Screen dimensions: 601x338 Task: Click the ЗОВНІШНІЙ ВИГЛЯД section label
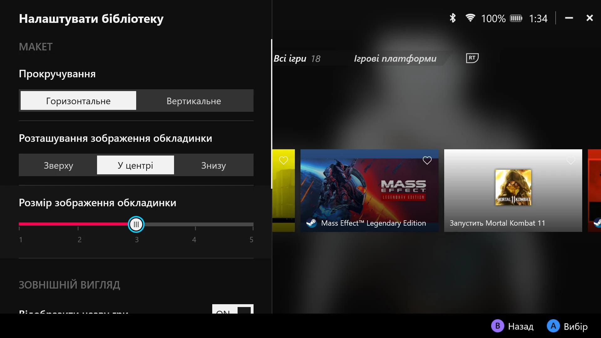click(69, 285)
